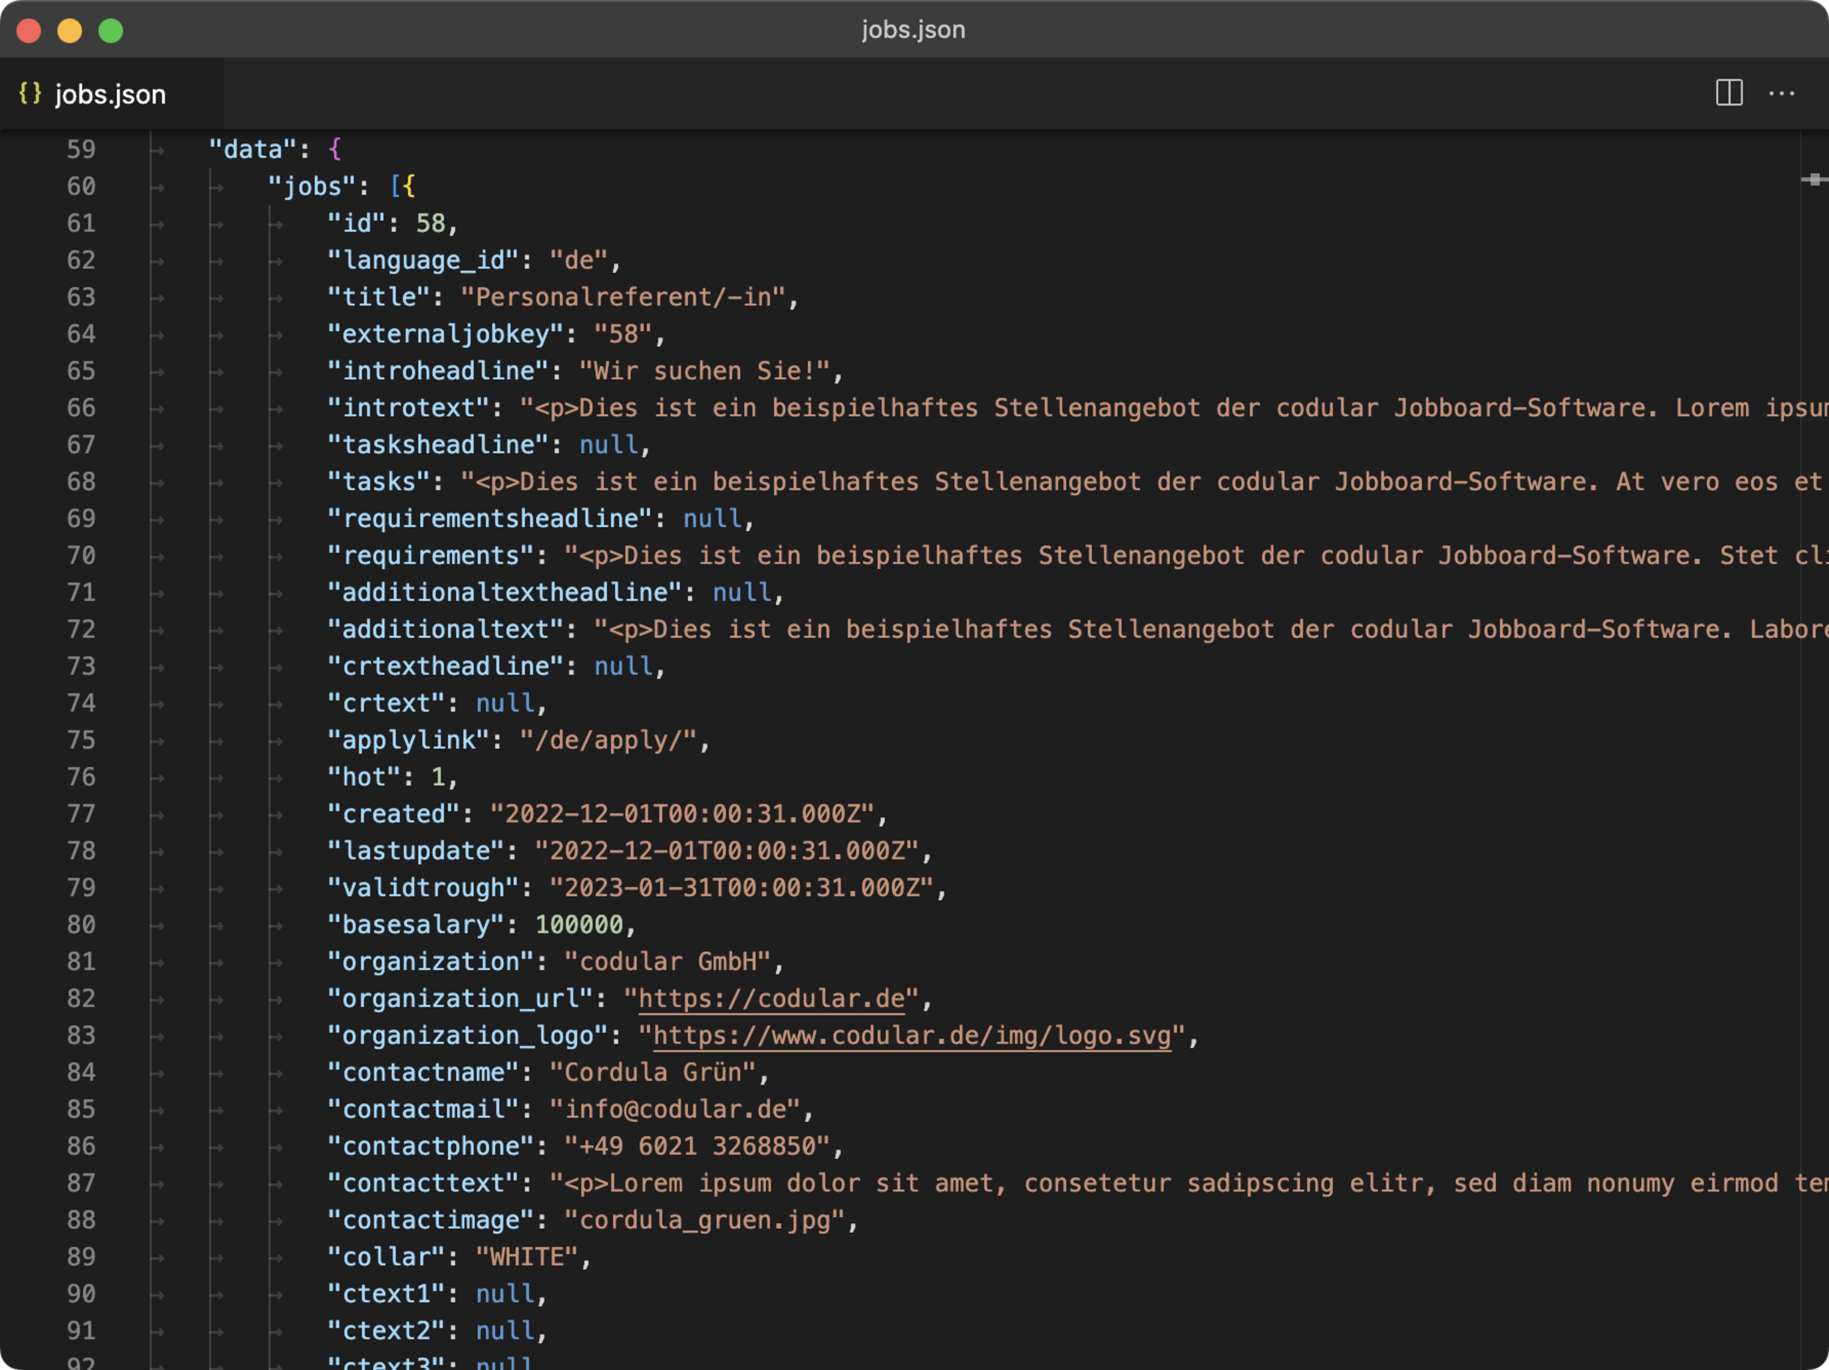Viewport: 1829px width, 1370px height.
Task: Click the jobs.json window title text
Action: pos(914,30)
